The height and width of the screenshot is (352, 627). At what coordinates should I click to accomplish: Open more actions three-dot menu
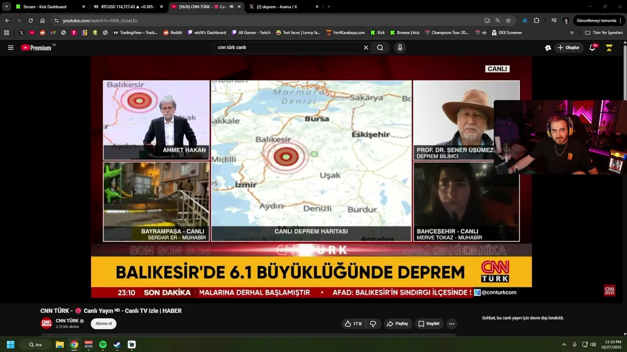click(452, 324)
